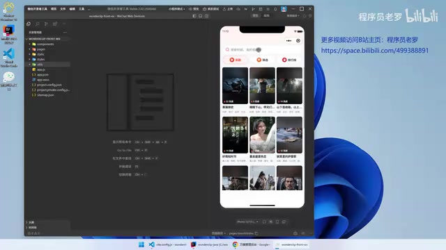The image size is (446, 250).
Task: Open the iPhone device model dropdown
Action: [247, 222]
